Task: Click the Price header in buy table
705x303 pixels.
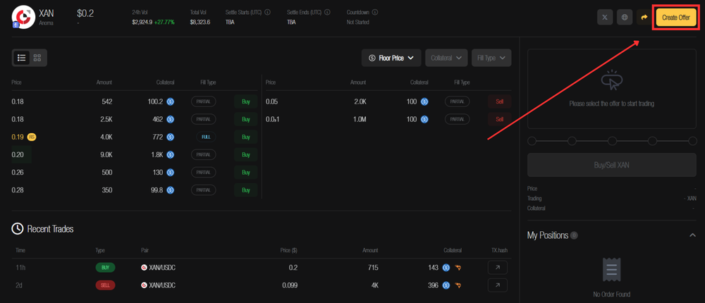Action: pos(17,82)
